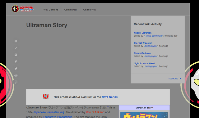Open the Wiki Content menu

(x=50, y=10)
